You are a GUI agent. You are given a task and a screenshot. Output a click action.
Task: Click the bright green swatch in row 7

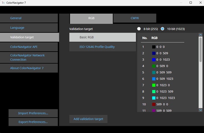pyautogui.click(x=154, y=85)
